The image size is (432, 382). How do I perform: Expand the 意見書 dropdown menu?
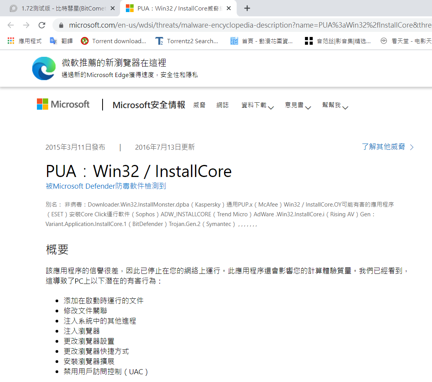[x=298, y=105]
